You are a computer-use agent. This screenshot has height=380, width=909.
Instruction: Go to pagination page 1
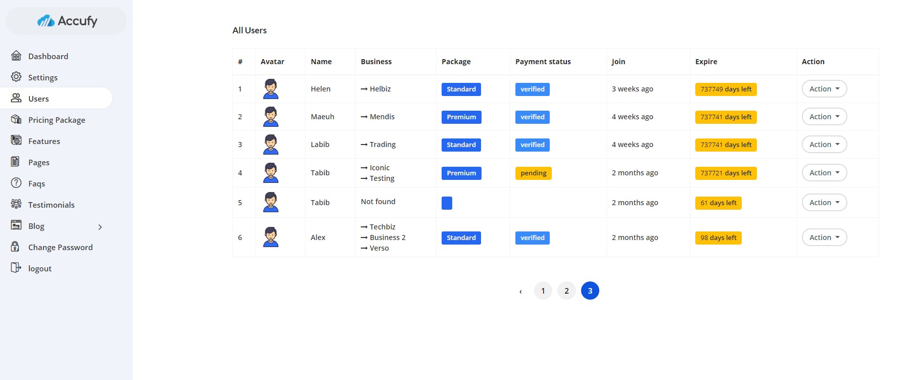[543, 291]
